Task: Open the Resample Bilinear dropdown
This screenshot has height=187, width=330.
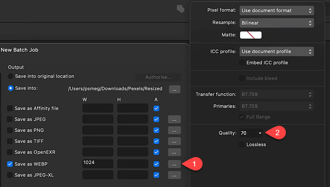Action: click(x=276, y=23)
